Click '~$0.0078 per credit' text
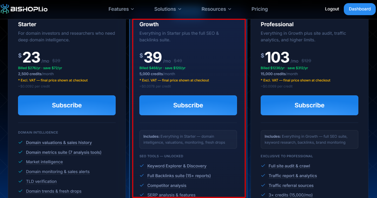This screenshot has height=198, width=377. 155,86
